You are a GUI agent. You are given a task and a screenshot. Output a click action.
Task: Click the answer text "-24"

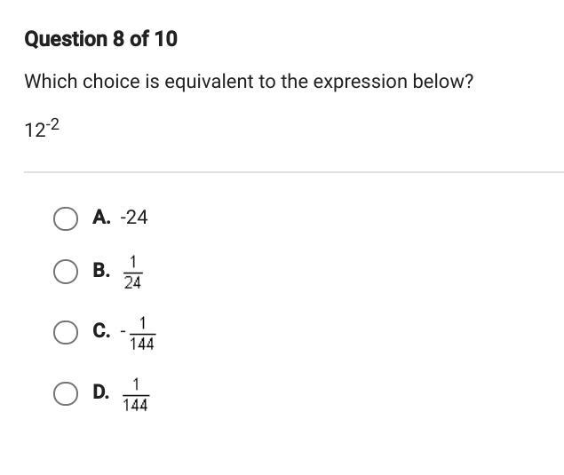(x=133, y=218)
